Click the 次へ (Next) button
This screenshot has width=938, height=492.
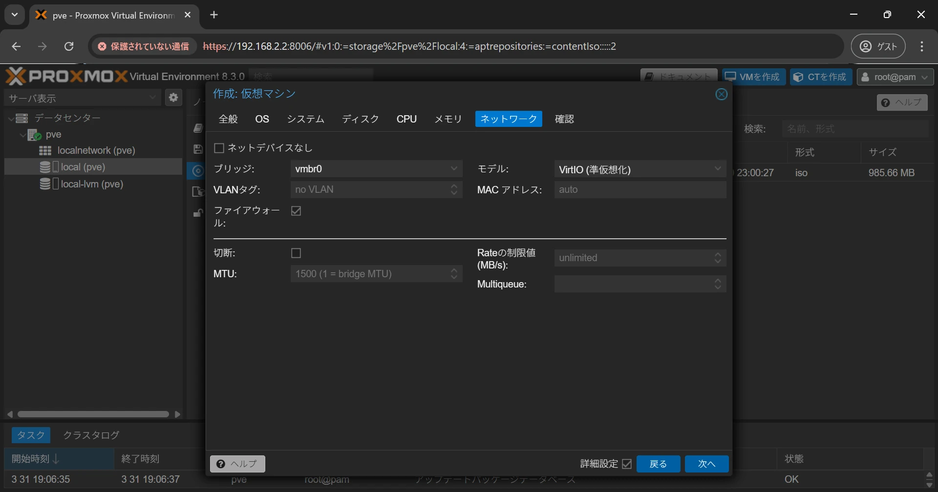(x=706, y=464)
